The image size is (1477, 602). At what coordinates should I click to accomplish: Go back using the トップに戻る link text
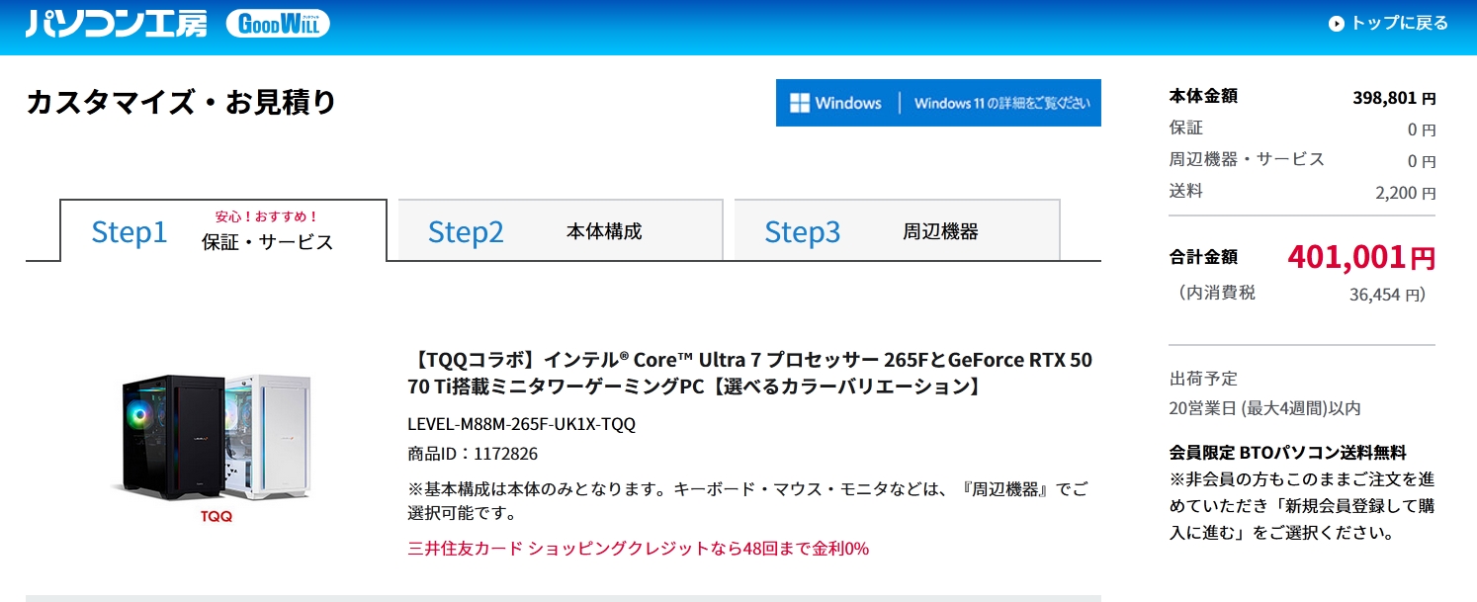(1399, 24)
